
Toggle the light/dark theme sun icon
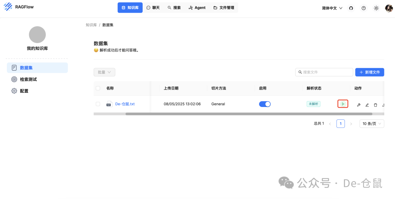pos(376,8)
